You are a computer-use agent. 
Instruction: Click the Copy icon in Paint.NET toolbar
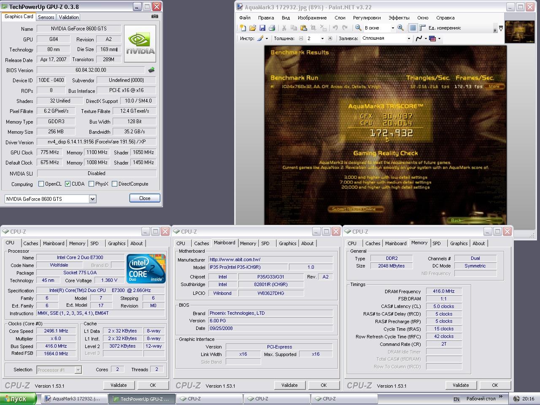(294, 28)
